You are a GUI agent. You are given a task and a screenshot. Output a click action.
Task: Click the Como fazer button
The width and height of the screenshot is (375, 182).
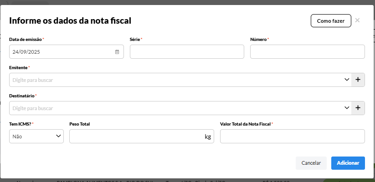tap(330, 21)
